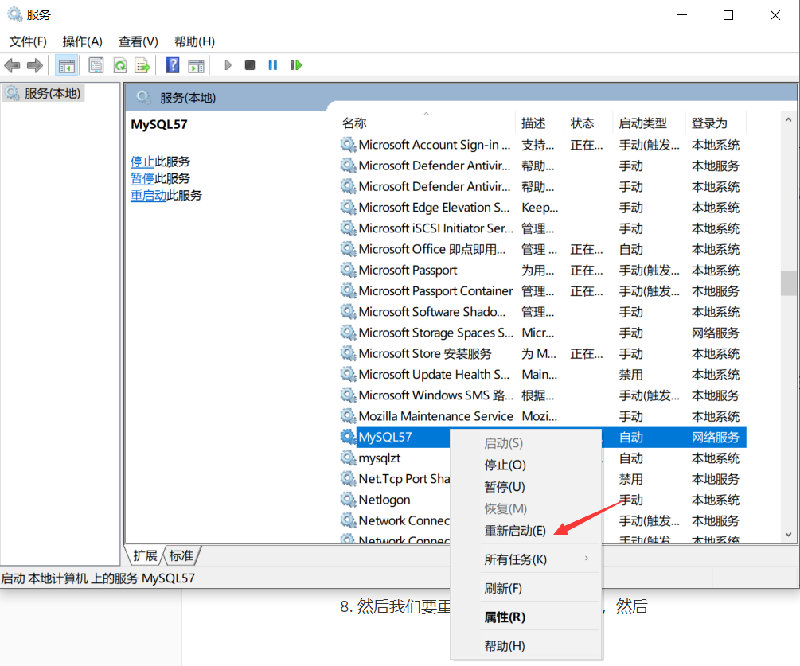Click the scrollbar up arrow in services list
This screenshot has width=800, height=666.
coord(788,120)
